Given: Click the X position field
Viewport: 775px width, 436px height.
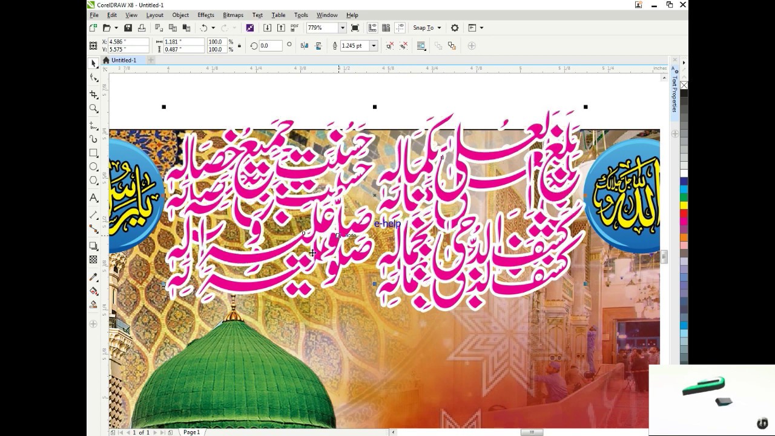Looking at the screenshot, I should [x=128, y=42].
